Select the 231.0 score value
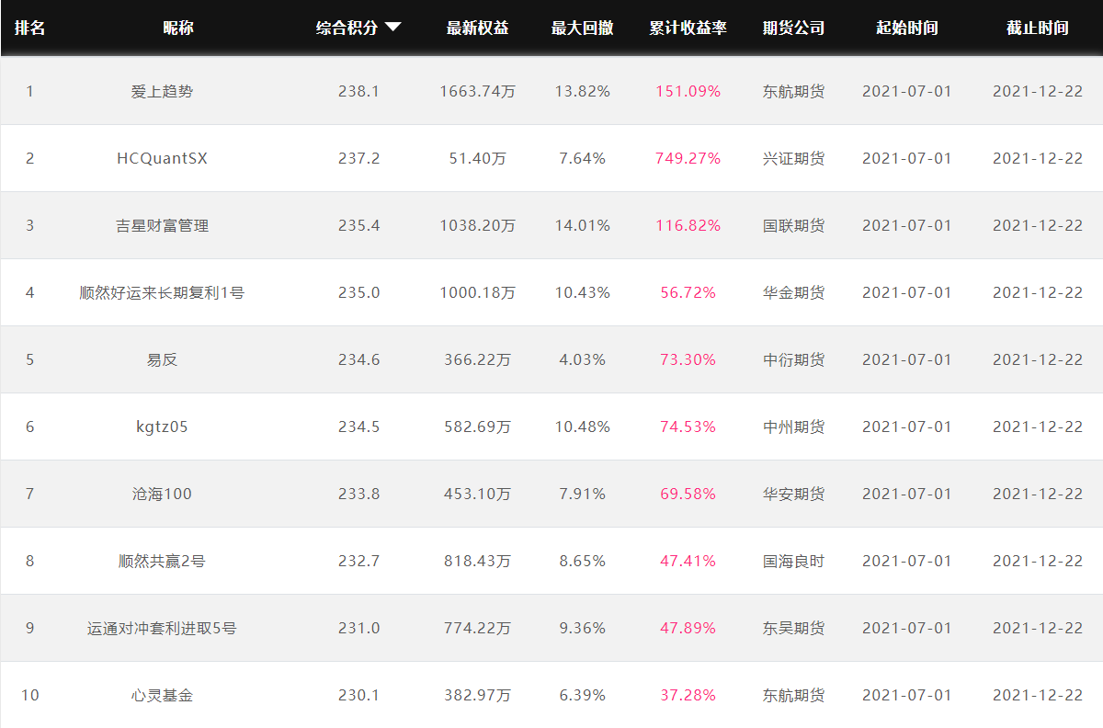This screenshot has width=1103, height=728. click(358, 628)
